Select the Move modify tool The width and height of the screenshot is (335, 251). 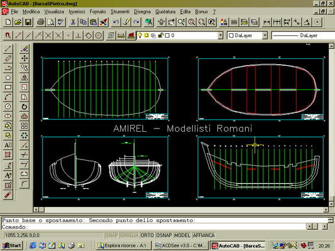(25, 58)
